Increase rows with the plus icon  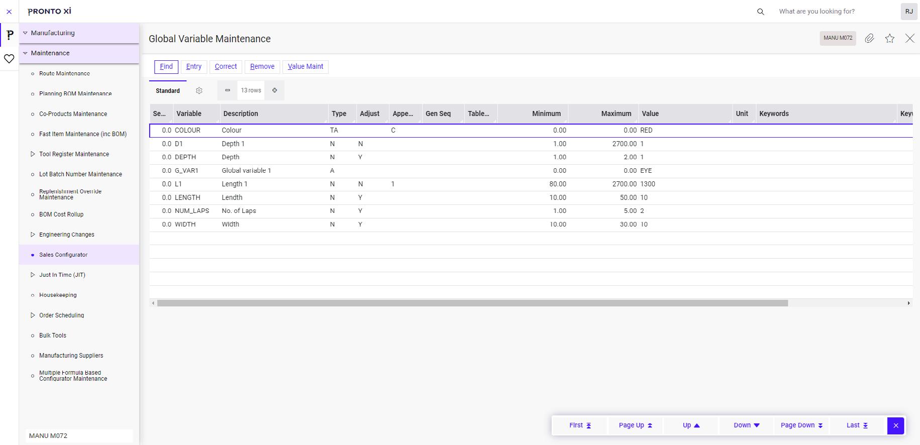point(274,90)
